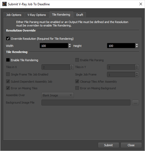This screenshot has height=151, width=145.
Task: Click the V-Ray app icon in title bar
Action: click(4, 4)
